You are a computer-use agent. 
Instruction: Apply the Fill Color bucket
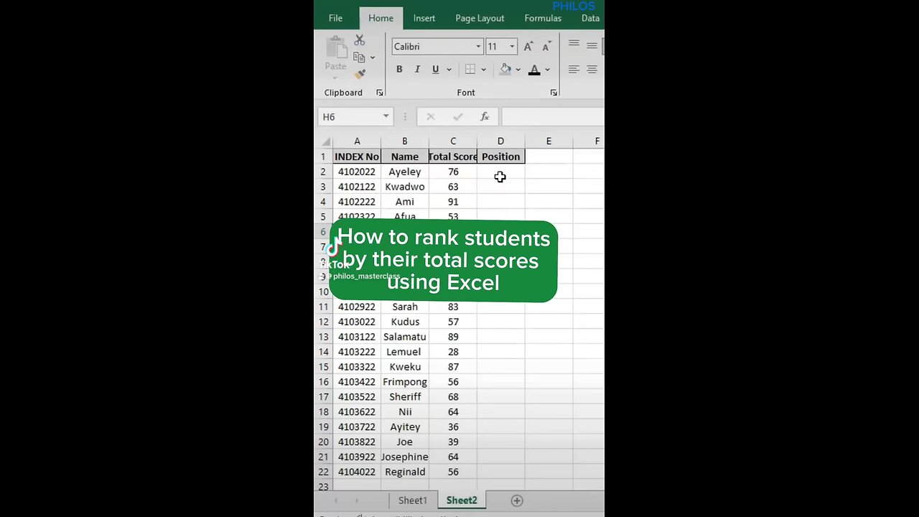pos(505,70)
